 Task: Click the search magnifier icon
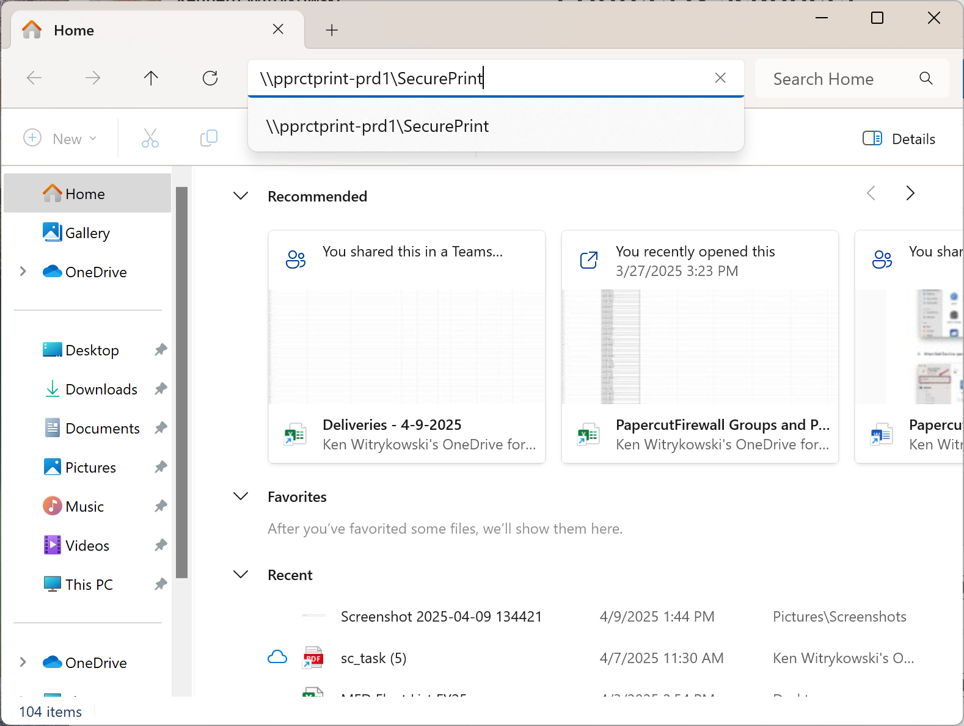click(x=926, y=79)
